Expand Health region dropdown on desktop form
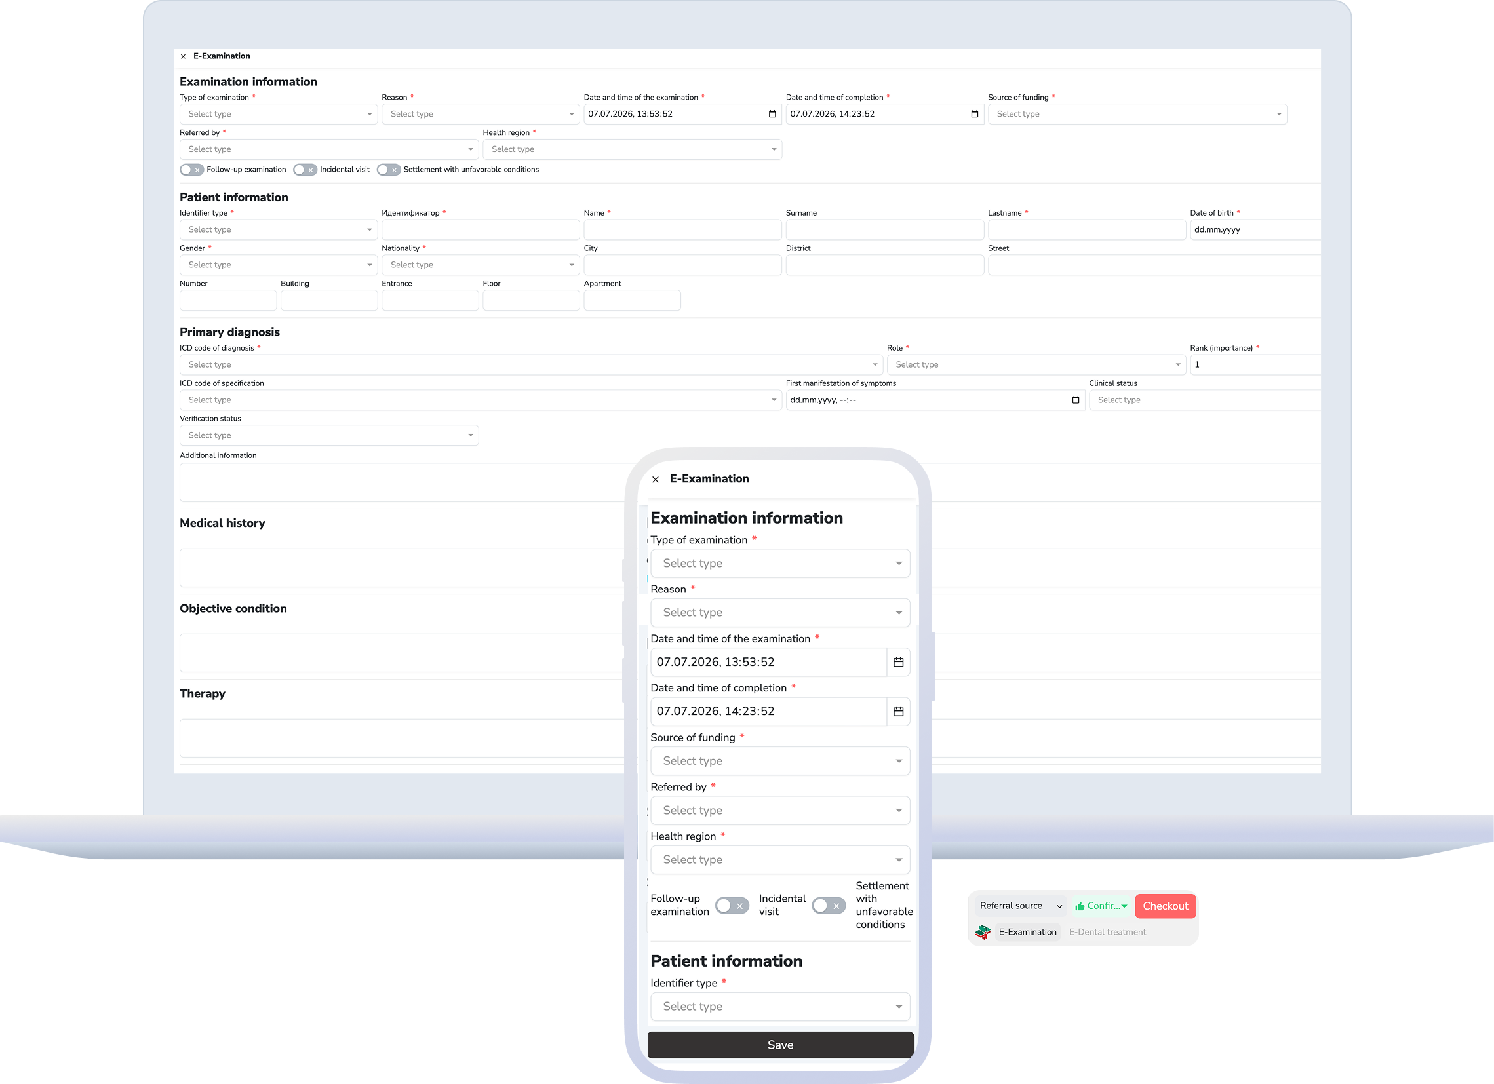 (x=632, y=149)
